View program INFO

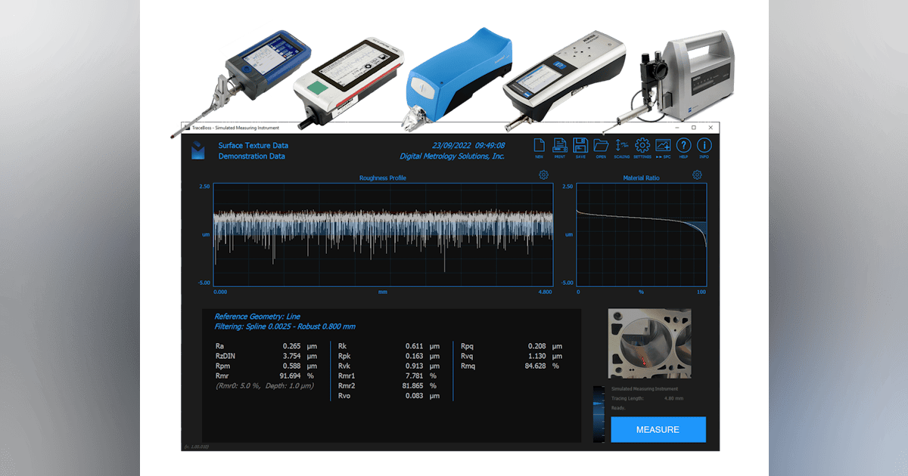704,144
